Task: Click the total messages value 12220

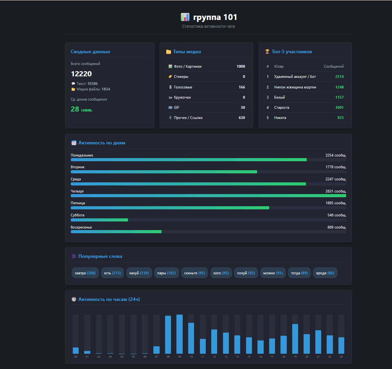Action: point(81,74)
